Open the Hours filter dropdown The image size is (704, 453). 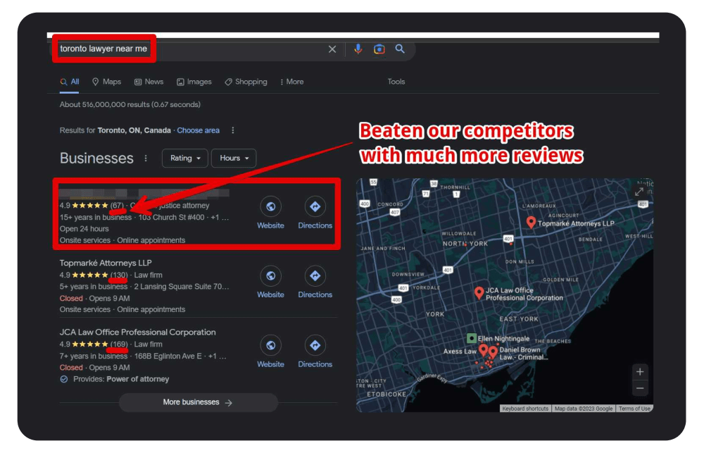(x=233, y=158)
